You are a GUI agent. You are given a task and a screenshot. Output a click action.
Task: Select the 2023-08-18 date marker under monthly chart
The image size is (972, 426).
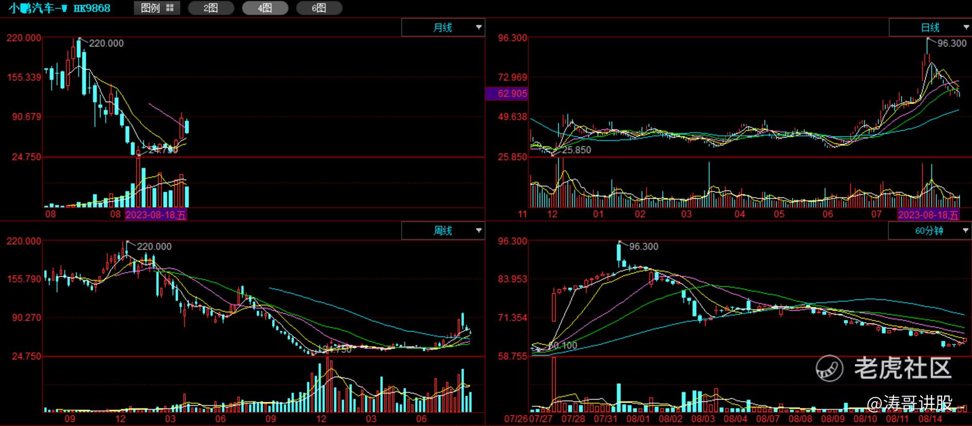click(156, 215)
